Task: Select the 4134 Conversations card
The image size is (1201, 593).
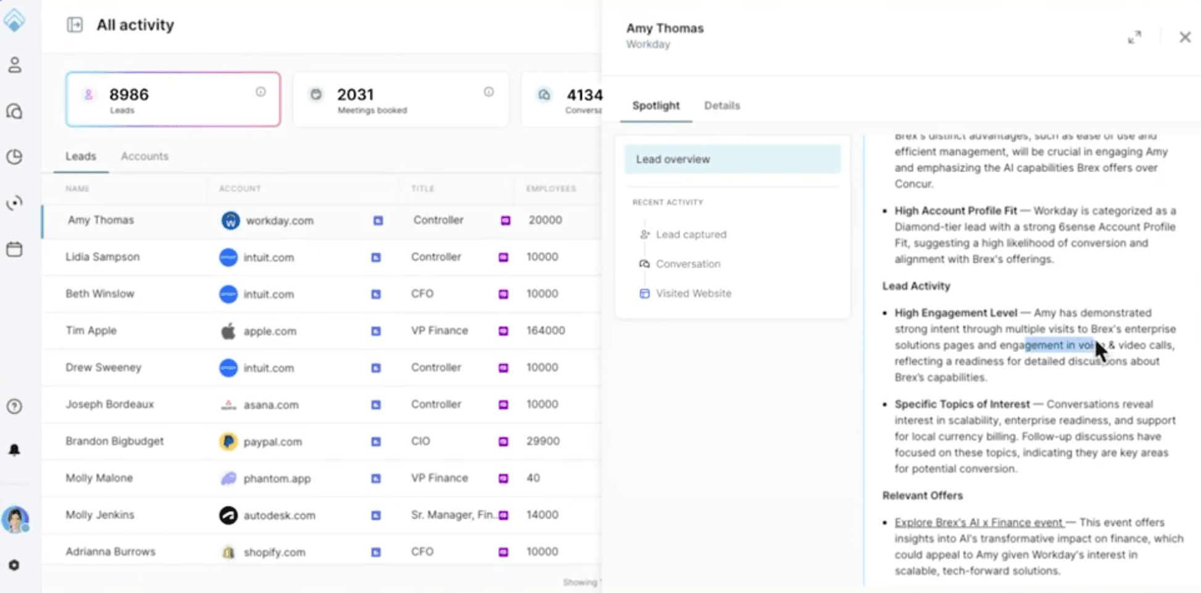Action: pos(562,99)
